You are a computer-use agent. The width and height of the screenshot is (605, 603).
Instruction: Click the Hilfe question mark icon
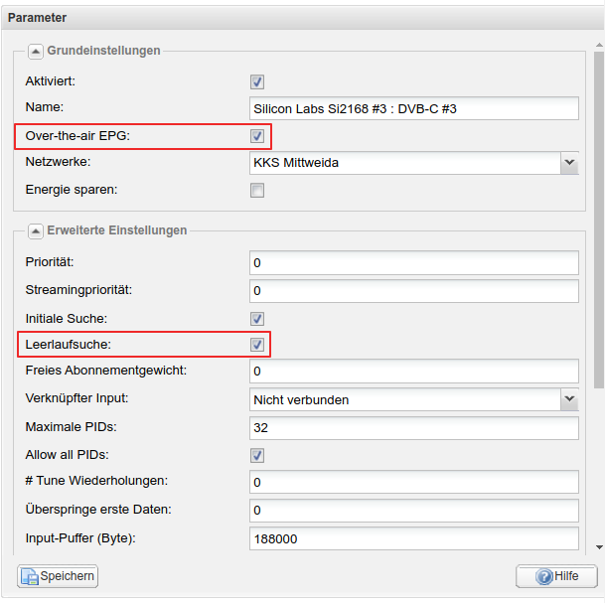[544, 577]
